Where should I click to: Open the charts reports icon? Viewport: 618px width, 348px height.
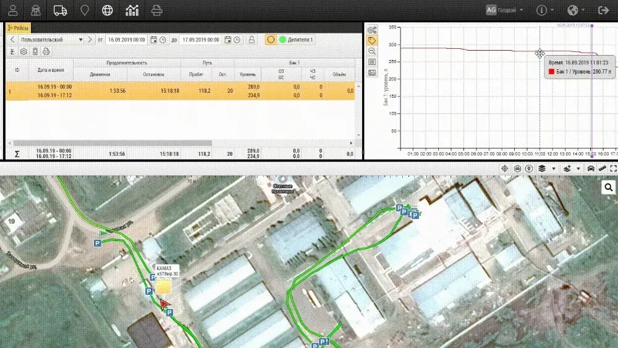pos(132,11)
